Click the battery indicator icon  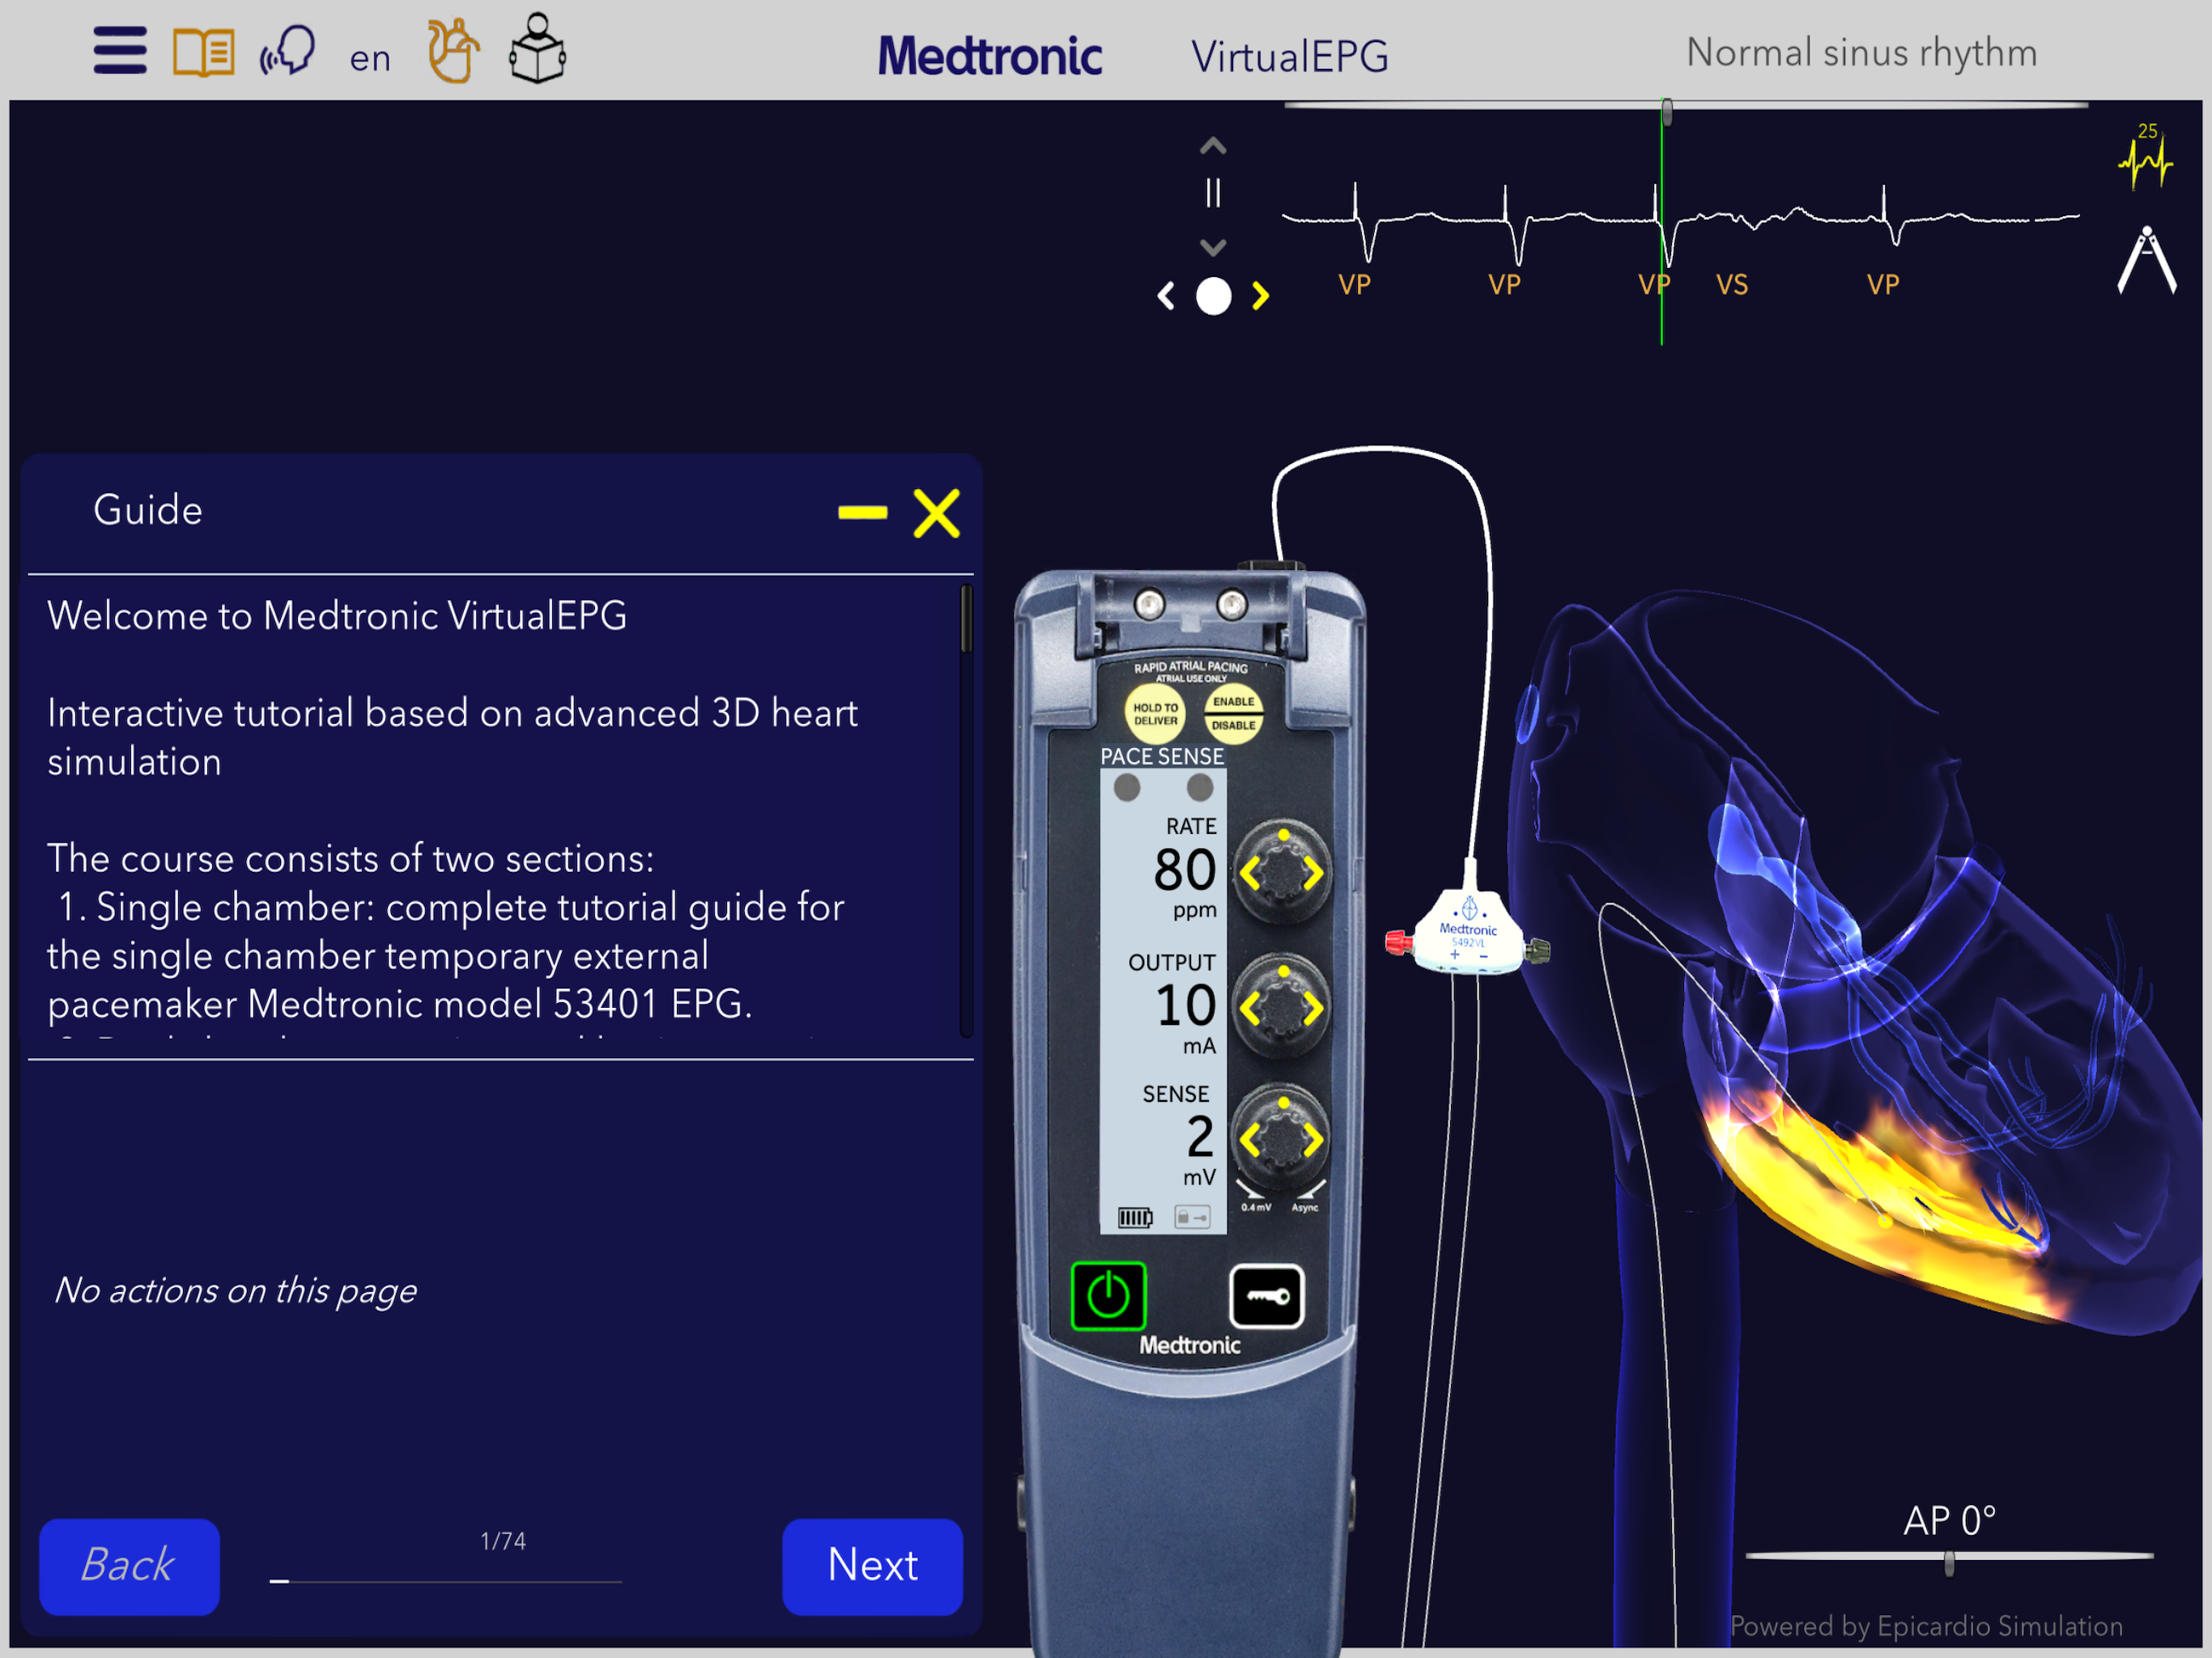[1135, 1217]
